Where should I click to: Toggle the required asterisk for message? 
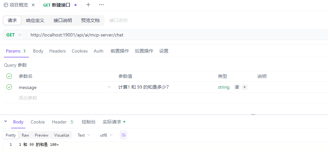pos(245,87)
